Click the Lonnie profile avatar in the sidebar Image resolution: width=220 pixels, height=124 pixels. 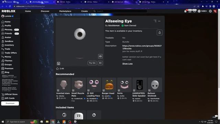tap(3, 16)
